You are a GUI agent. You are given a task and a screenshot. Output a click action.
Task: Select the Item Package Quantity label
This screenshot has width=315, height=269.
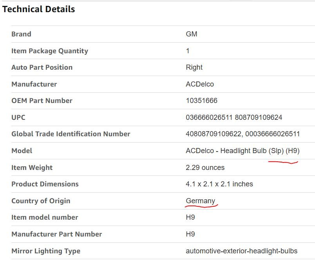point(50,51)
